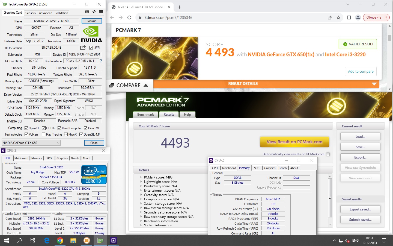Toggle the CUDA checkbox
This screenshot has width=393, height=246.
[x=44, y=128]
